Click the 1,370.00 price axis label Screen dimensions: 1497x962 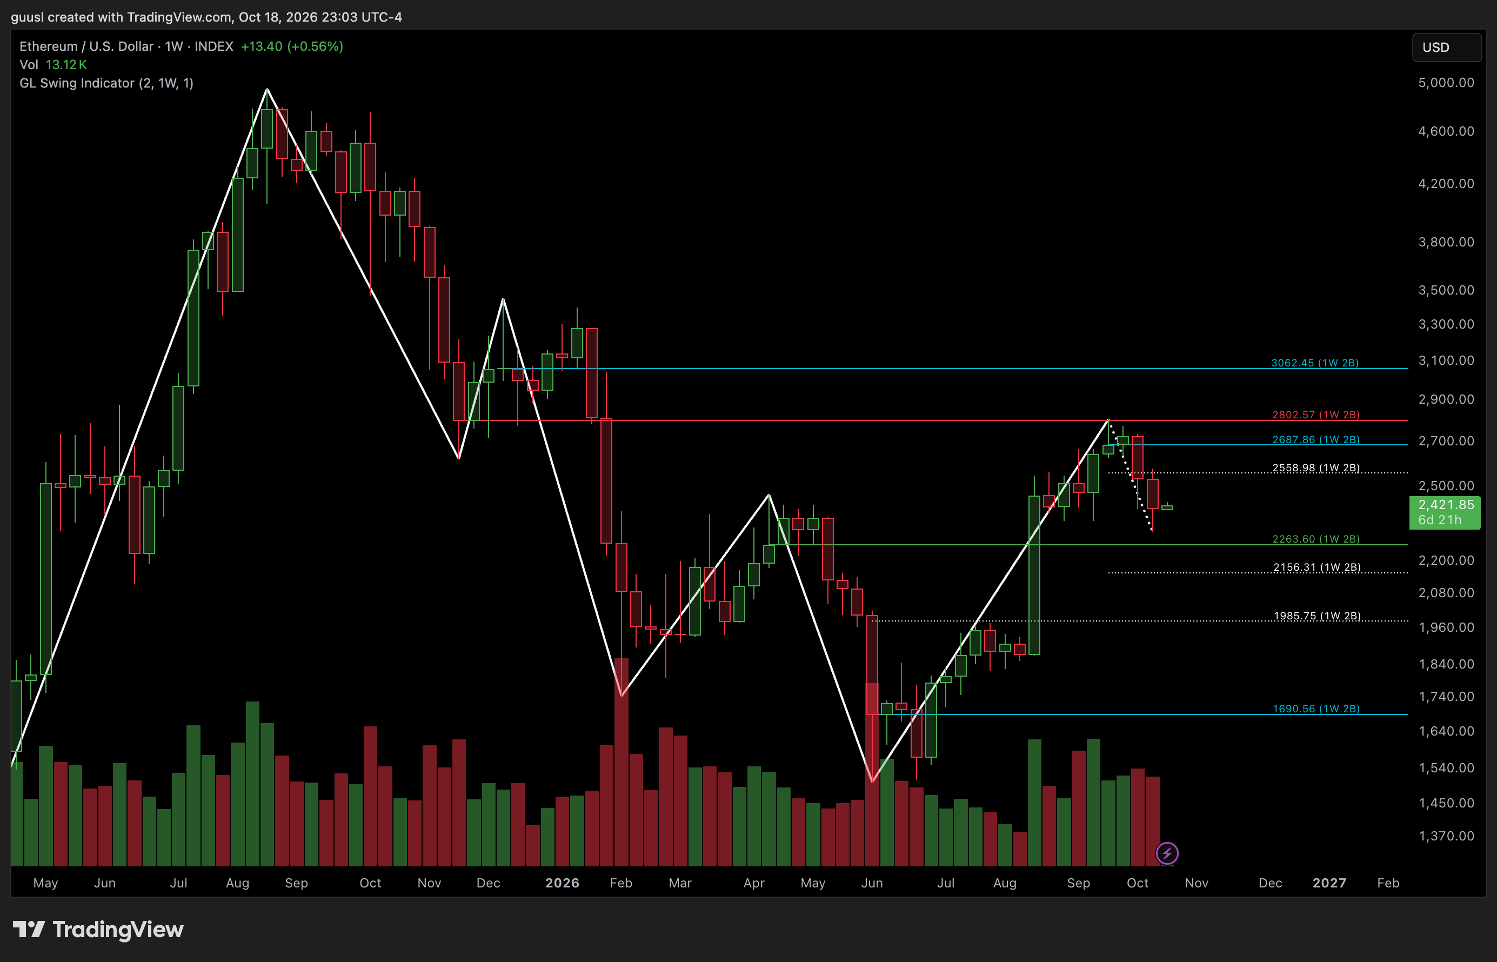pyautogui.click(x=1446, y=836)
